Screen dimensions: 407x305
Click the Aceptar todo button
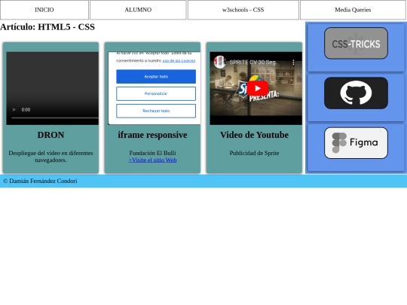point(156,77)
